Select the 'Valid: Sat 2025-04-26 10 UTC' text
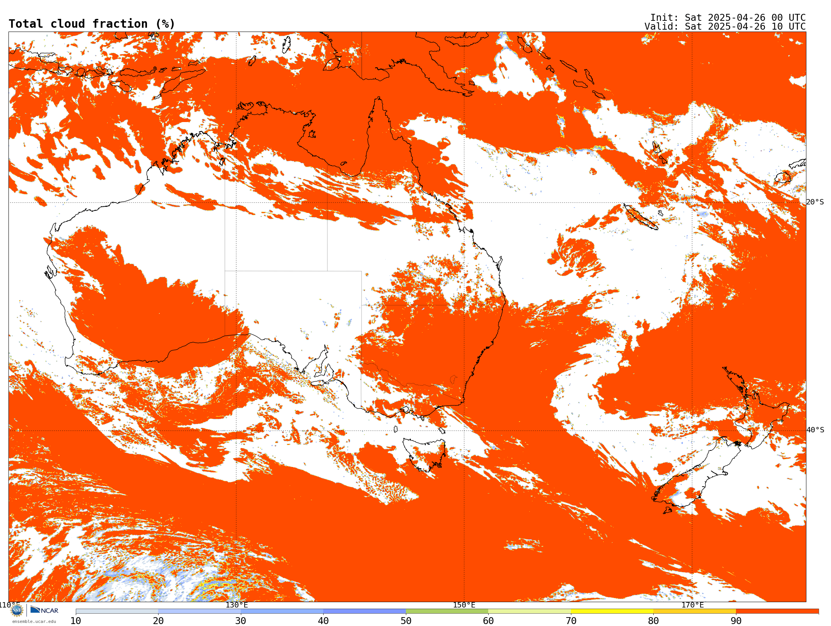831x626 pixels. 725,27
